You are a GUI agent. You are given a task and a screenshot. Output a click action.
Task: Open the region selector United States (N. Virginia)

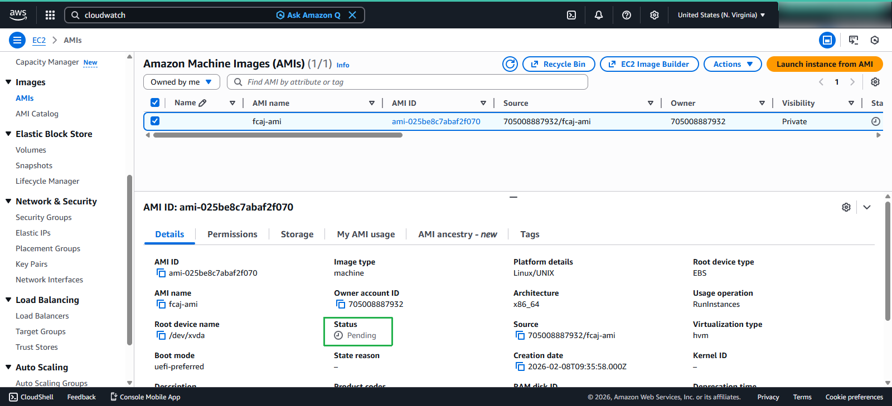click(x=721, y=15)
